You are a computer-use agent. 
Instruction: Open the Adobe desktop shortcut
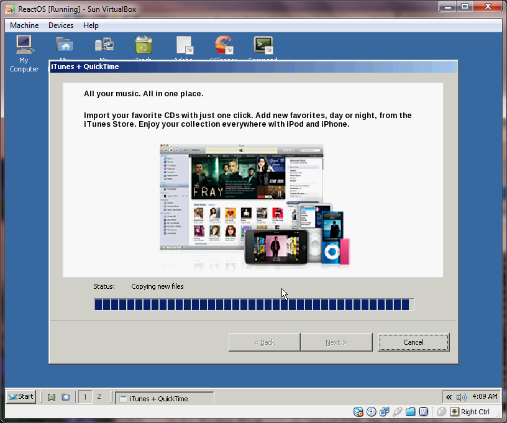[x=185, y=46]
